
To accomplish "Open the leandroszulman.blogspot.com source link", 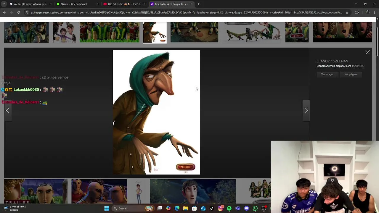I will (x=334, y=66).
